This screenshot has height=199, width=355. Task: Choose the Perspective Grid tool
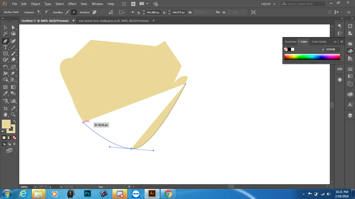(13, 80)
